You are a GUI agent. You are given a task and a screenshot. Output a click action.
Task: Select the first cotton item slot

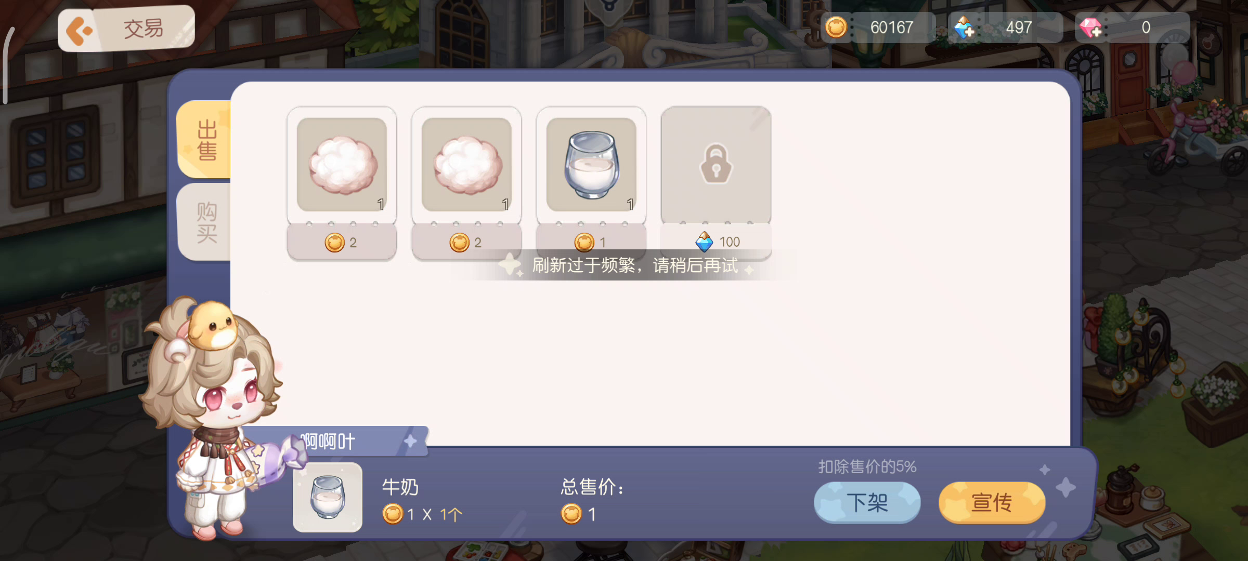coord(342,165)
